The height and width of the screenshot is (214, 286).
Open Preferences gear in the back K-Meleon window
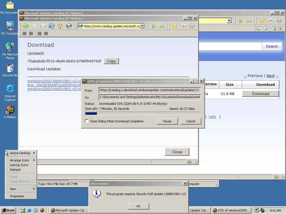click(x=279, y=21)
